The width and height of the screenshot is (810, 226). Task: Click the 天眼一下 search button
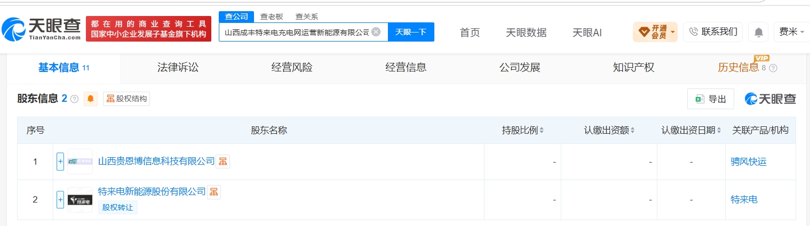click(411, 32)
